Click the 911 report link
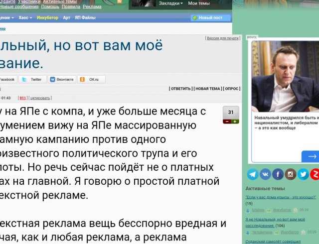The image size is (319, 244). 22,98
